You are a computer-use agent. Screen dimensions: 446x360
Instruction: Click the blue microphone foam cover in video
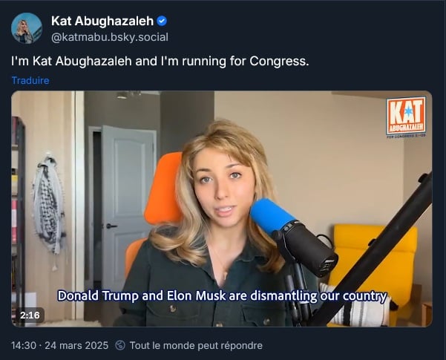click(x=271, y=216)
